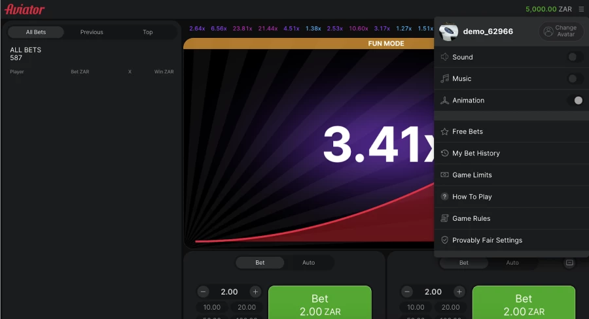The height and width of the screenshot is (319, 589).
Task: Switch to the Previous bets tab
Action: 92,32
